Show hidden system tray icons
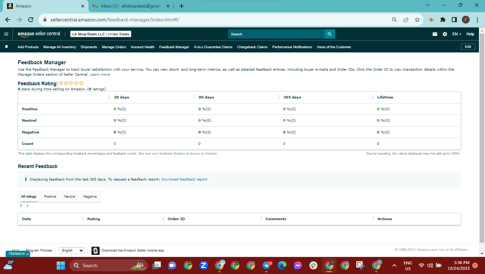The width and height of the screenshot is (485, 274). coord(394,265)
